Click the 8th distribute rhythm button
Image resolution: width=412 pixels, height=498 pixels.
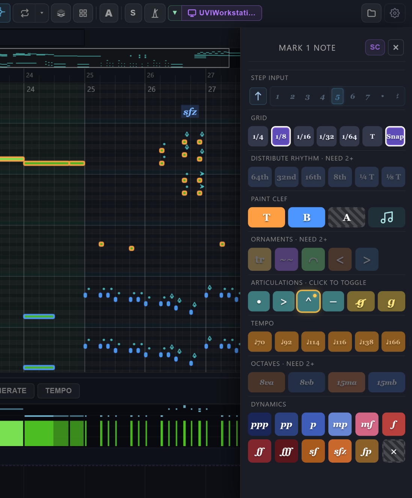pyautogui.click(x=340, y=177)
